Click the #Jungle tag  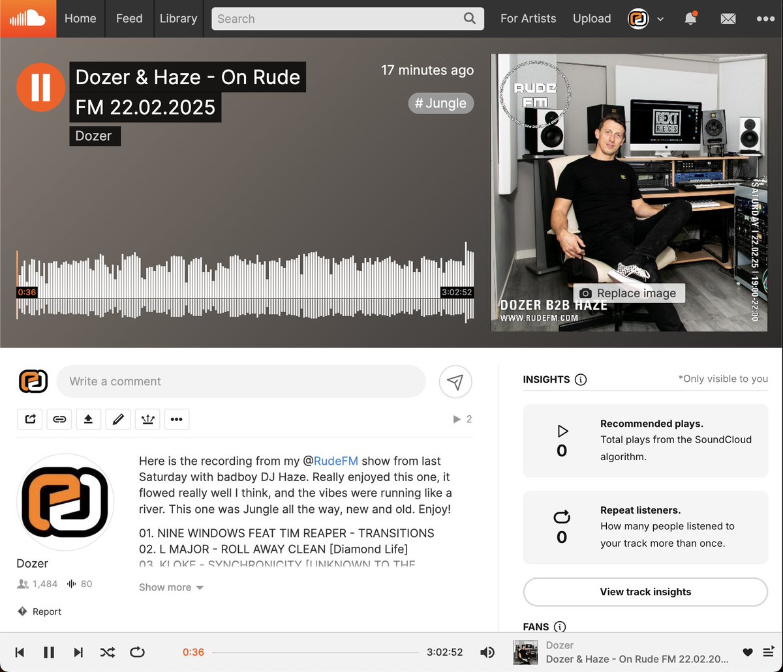[441, 103]
